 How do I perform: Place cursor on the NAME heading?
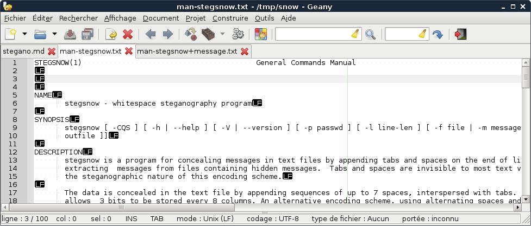pos(43,95)
